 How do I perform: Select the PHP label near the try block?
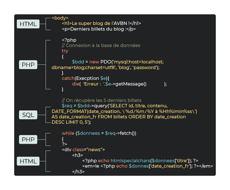click(28, 65)
